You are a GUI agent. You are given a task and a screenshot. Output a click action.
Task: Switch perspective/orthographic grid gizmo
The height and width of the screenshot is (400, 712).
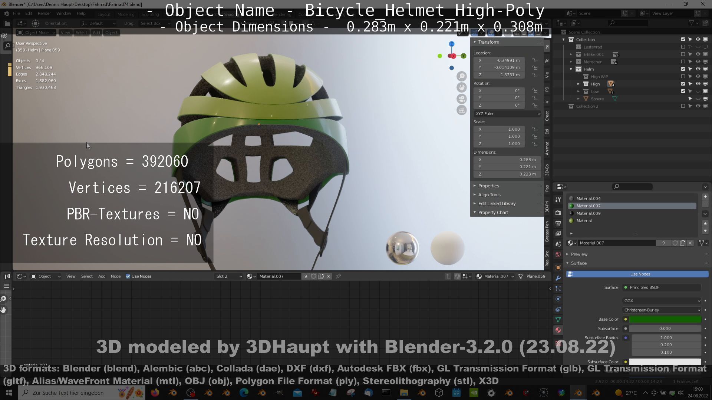click(462, 110)
